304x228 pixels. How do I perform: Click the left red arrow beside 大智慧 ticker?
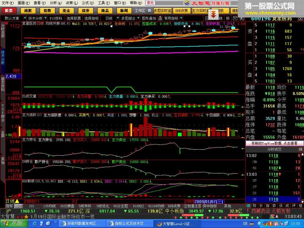tap(18, 217)
